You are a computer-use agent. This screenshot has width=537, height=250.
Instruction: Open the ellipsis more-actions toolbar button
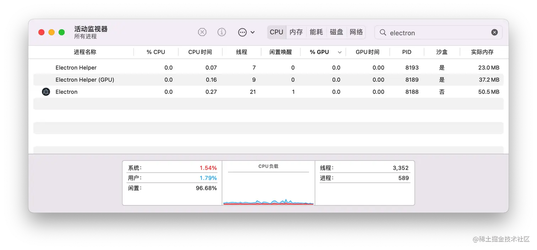tap(242, 32)
